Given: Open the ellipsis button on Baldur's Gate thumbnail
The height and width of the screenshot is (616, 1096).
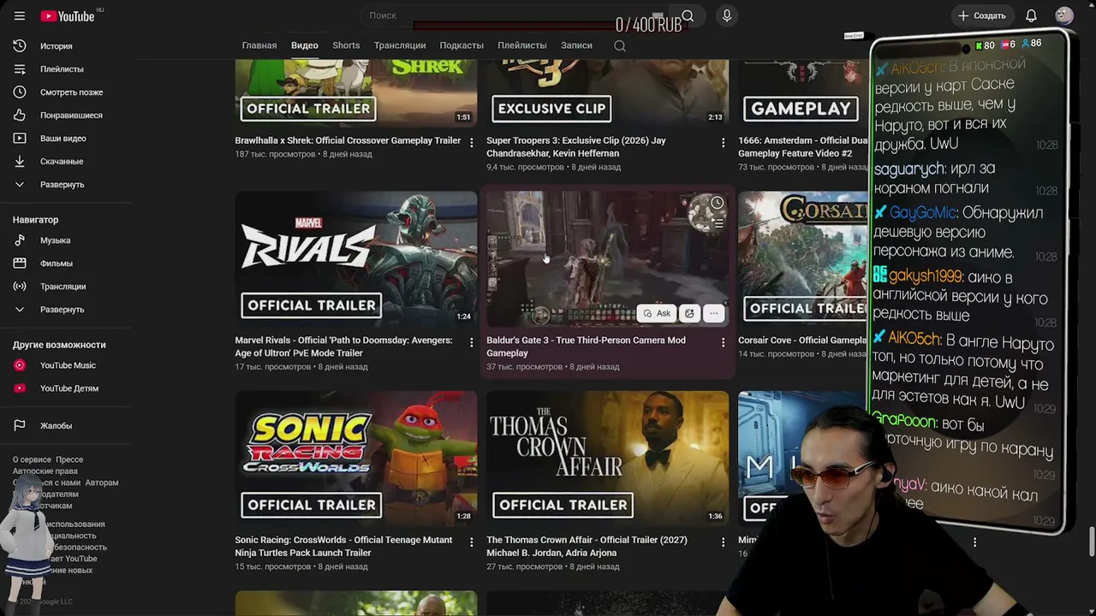Looking at the screenshot, I should 713,313.
